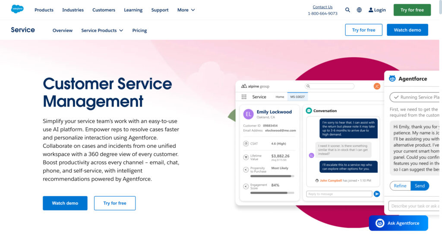Click the Agentforce panel robot icon
The width and height of the screenshot is (442, 238).
tap(392, 79)
